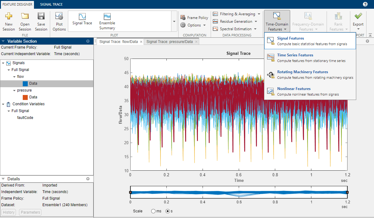Select the s scale radio button
The width and height of the screenshot is (374, 218).
pos(168,211)
